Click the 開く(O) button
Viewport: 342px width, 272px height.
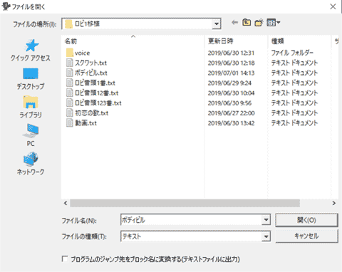pyautogui.click(x=306, y=220)
